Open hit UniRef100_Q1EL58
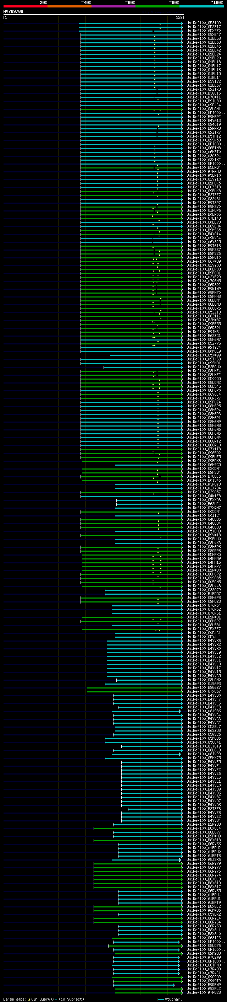This screenshot has height=1002, width=227. tap(204, 38)
